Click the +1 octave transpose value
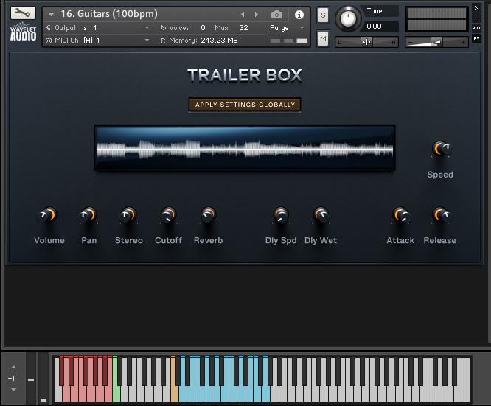This screenshot has height=406, width=491. [x=11, y=379]
